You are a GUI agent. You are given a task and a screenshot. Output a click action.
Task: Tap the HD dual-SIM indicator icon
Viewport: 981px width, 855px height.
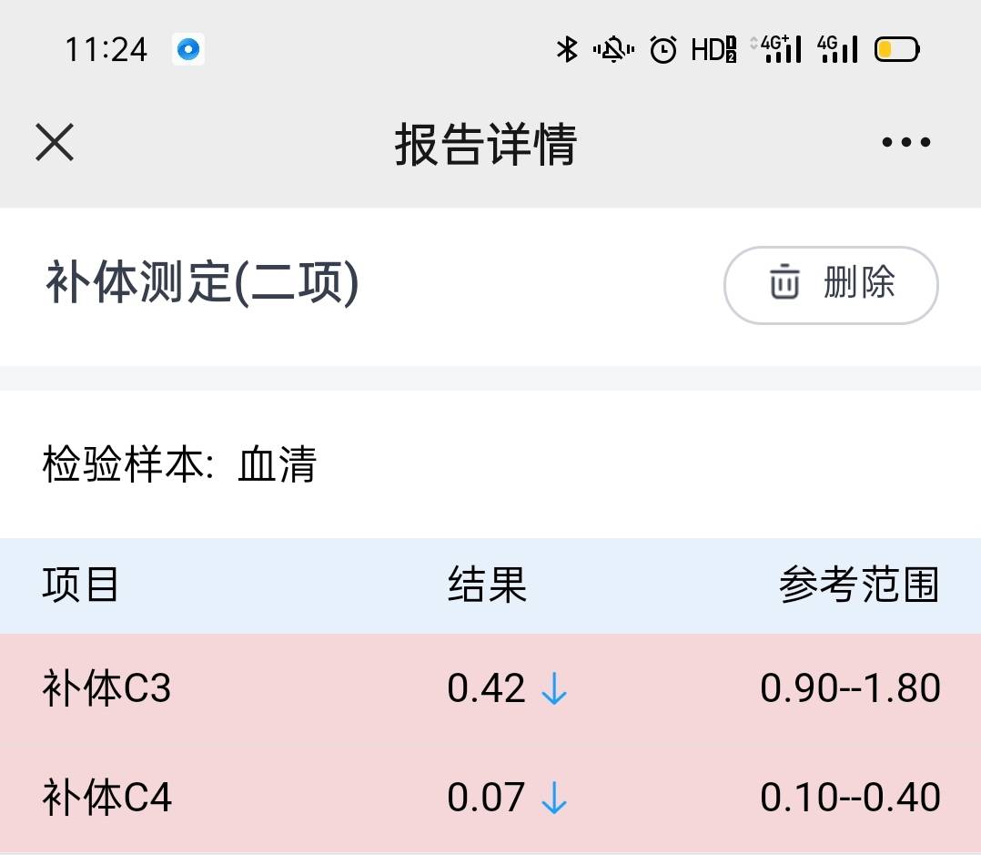714,50
